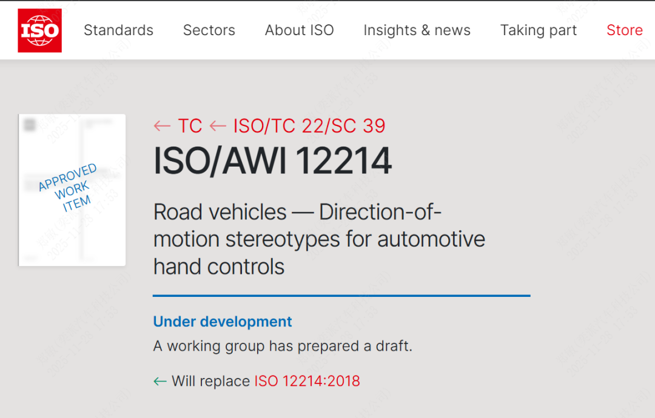
Task: Open the ISO 12214:2018 replaced standard link
Action: click(307, 381)
